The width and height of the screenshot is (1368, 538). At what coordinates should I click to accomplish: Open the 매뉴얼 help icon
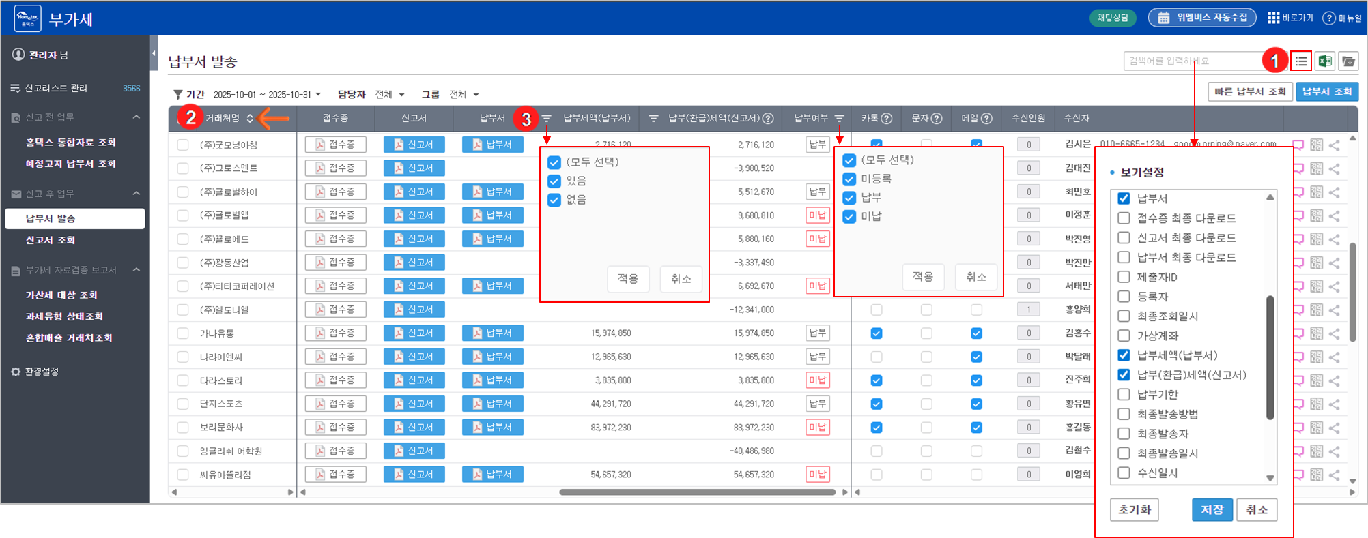(x=1328, y=18)
